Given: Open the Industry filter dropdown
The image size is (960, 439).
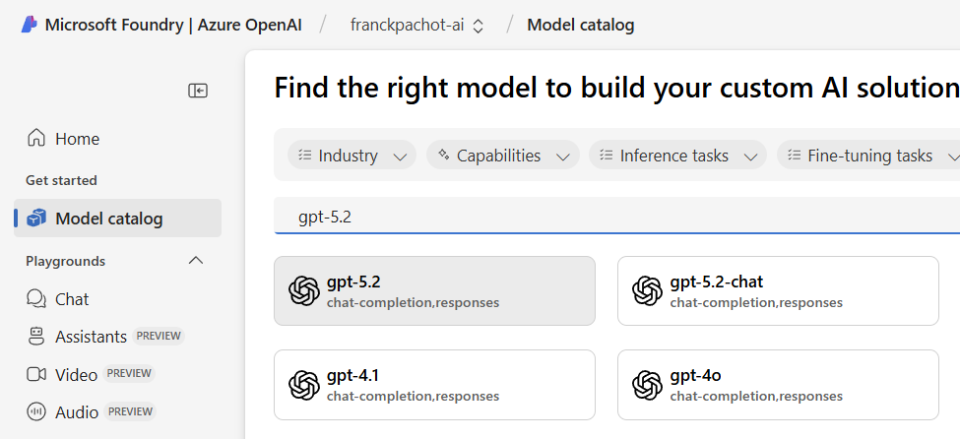Looking at the screenshot, I should coord(352,155).
